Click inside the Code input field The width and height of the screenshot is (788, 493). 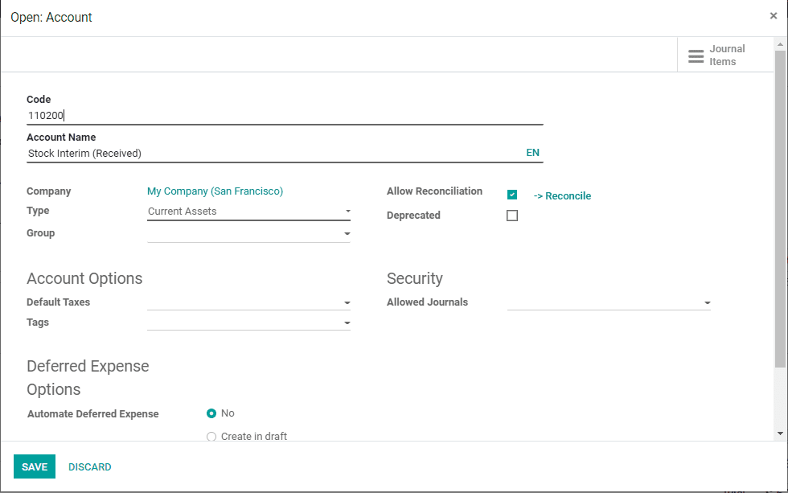(241, 115)
